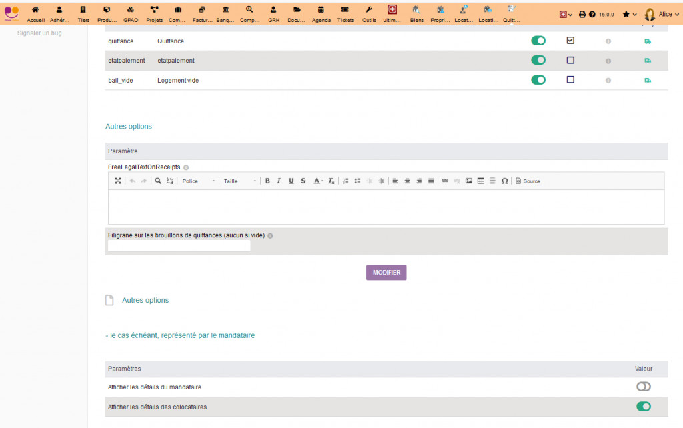Check the etatpaiement default checkbox

click(570, 60)
